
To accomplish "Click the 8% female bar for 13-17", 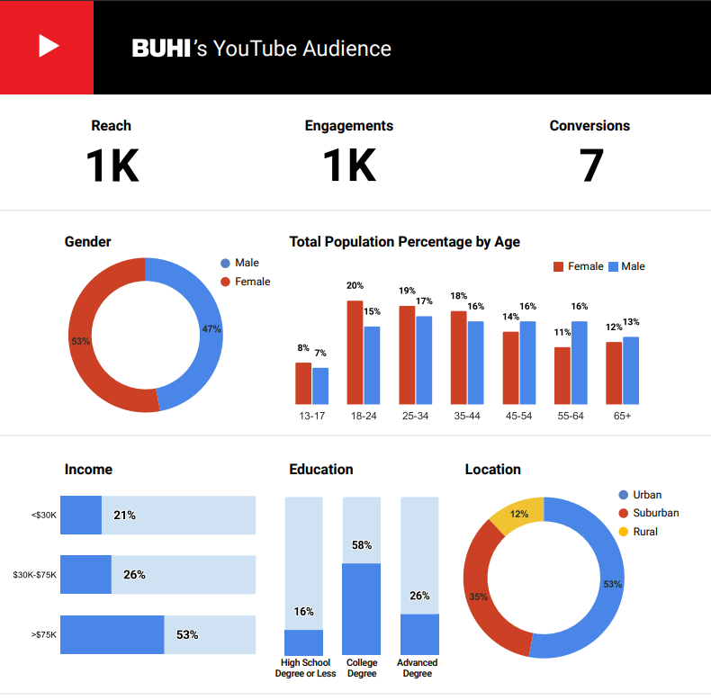I will pyautogui.click(x=303, y=383).
